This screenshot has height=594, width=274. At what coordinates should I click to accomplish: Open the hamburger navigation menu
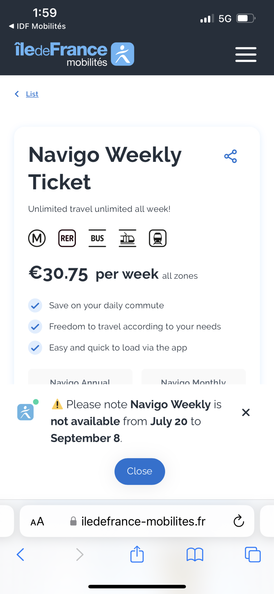coord(246,55)
